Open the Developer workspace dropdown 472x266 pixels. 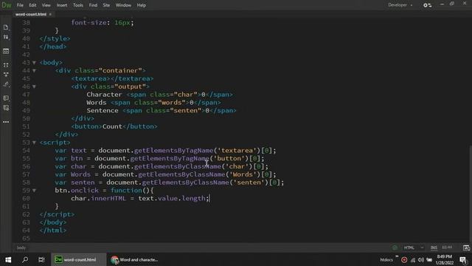tap(400, 5)
